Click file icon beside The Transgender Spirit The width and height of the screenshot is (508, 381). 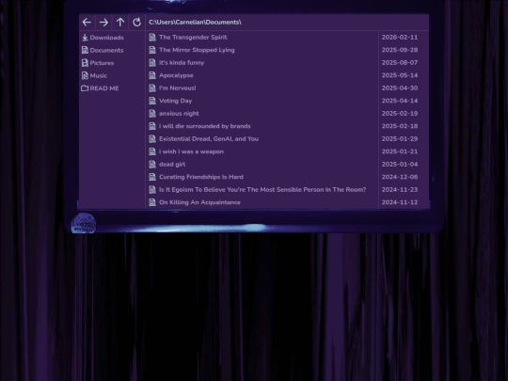[152, 38]
